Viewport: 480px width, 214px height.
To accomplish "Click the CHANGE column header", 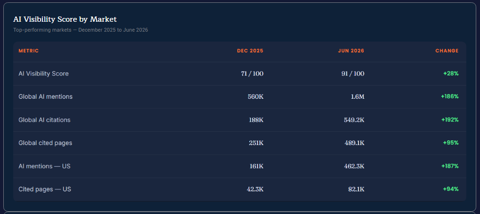I will [447, 51].
